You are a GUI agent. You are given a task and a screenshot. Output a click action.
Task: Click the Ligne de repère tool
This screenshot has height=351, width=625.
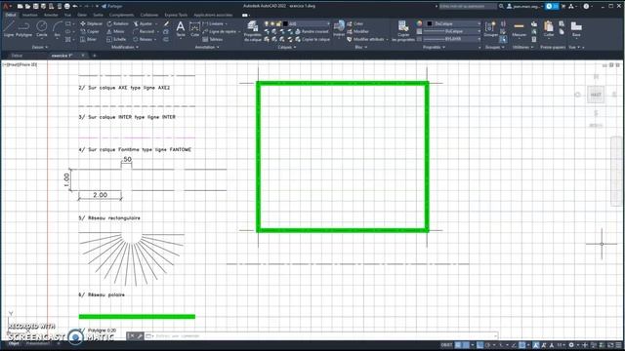220,31
